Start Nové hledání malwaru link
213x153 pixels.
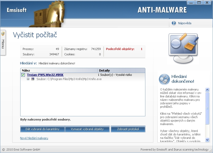click(x=34, y=138)
